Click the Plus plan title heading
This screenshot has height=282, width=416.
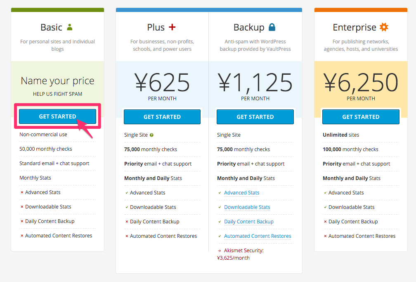pos(156,27)
